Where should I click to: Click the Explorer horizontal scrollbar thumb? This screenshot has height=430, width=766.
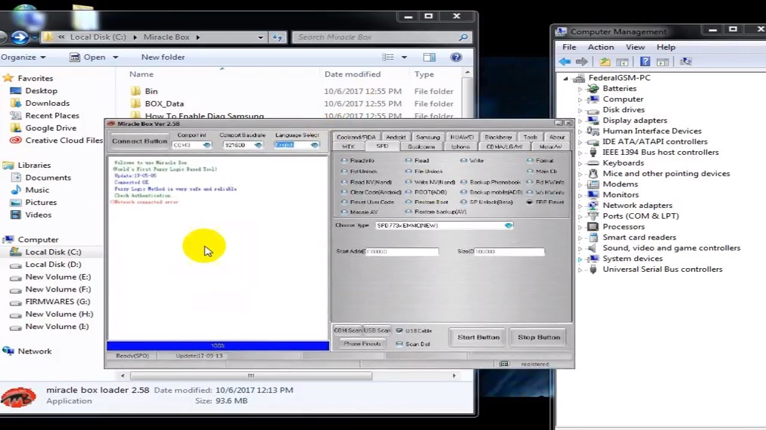251,376
